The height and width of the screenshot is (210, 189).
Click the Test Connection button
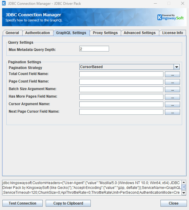[23, 203]
